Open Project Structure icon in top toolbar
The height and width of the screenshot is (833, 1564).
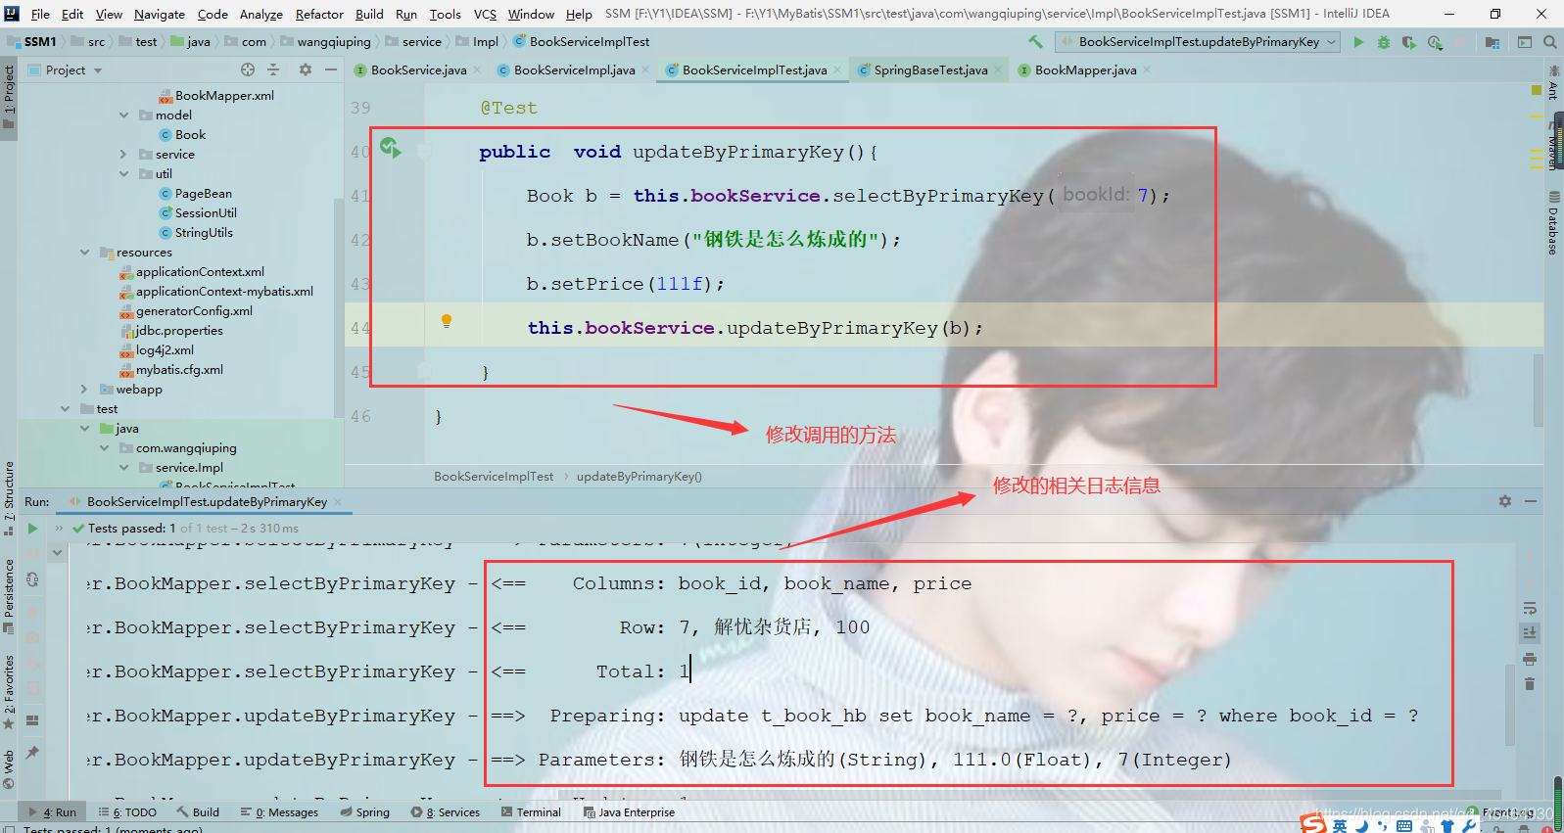point(1492,42)
